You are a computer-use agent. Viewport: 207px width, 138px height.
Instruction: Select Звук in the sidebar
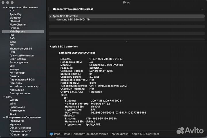pyautogui.click(x=12, y=66)
